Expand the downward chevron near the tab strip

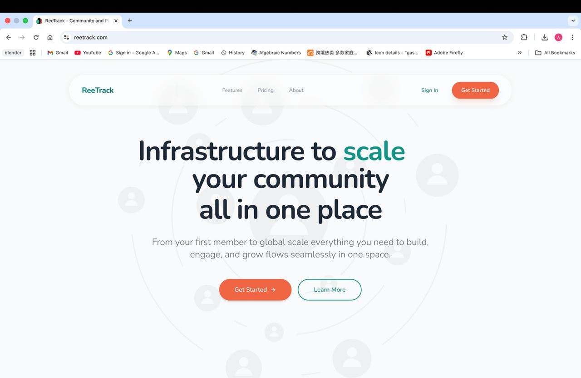point(573,20)
